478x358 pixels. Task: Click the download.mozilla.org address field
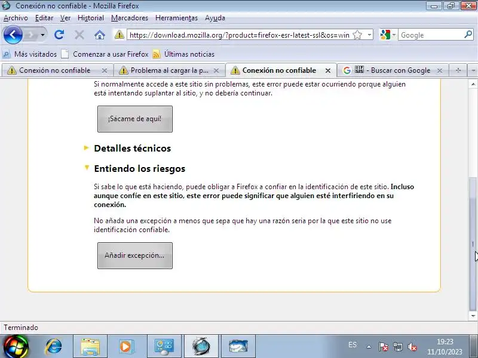pyautogui.click(x=240, y=35)
